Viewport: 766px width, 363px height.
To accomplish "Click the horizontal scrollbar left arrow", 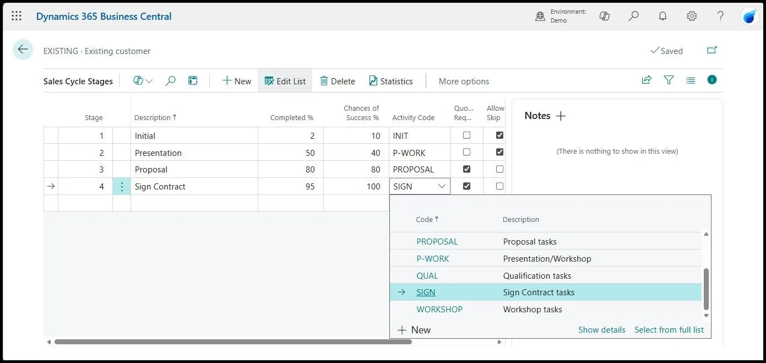I will point(49,342).
